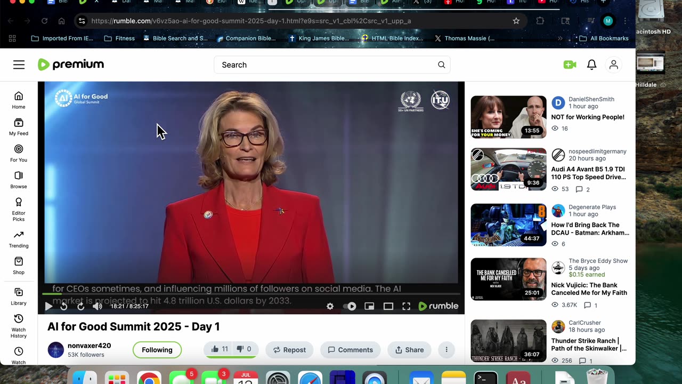Open 'NOT for Working People!' thumbnail
This screenshot has height=384, width=682.
pos(508,117)
